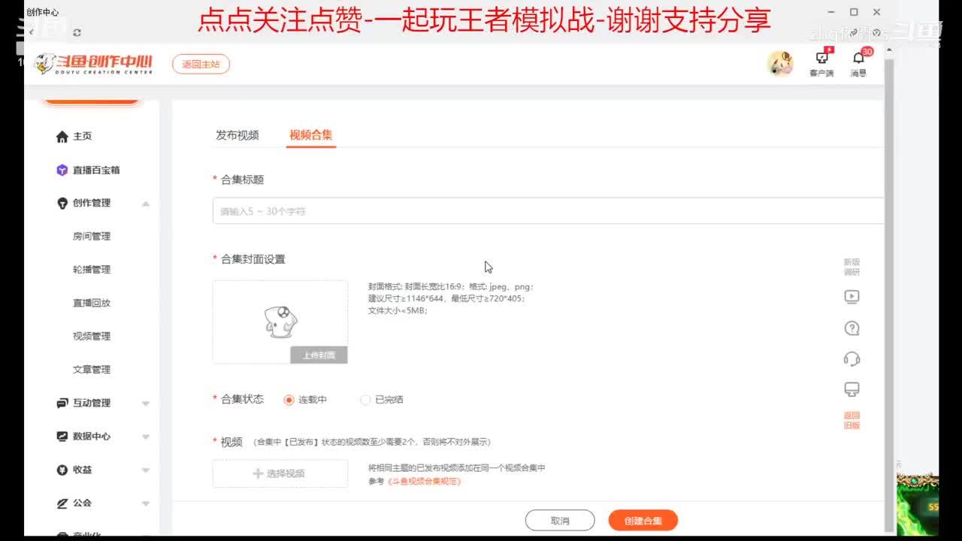The image size is (962, 541).
Task: Click the shield icon below the close button
Action: (876, 33)
